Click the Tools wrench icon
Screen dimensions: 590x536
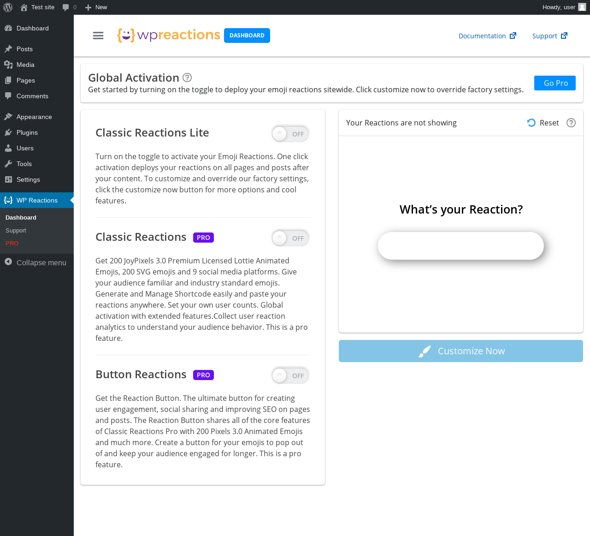coord(8,164)
